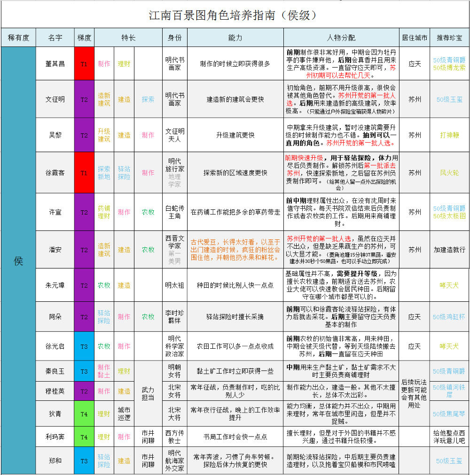This screenshot has width=470, height=475.
Task: Click the 后续玩法更新可能会有其他用处 merged cell
Action: pyautogui.click(x=414, y=393)
